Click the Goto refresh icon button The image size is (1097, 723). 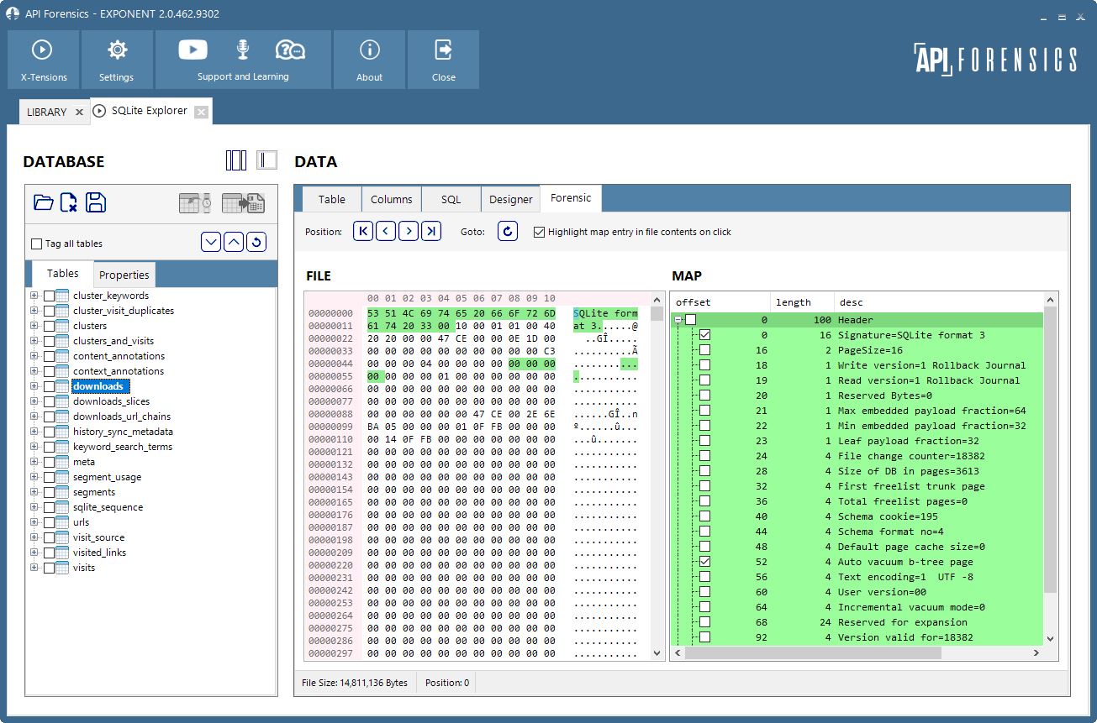[508, 231]
